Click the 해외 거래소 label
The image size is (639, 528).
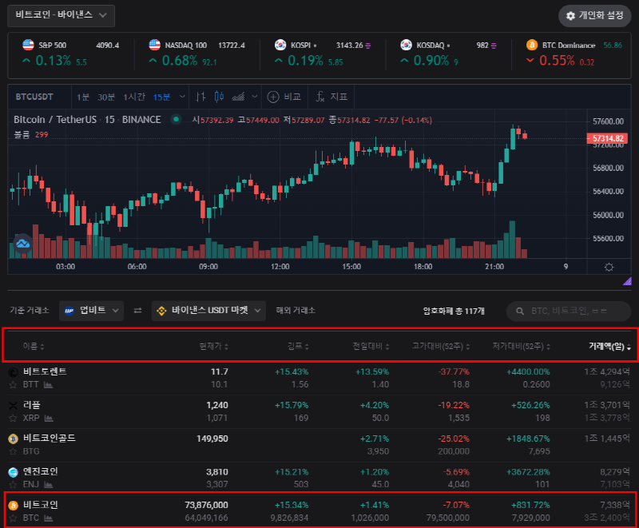[x=296, y=311]
